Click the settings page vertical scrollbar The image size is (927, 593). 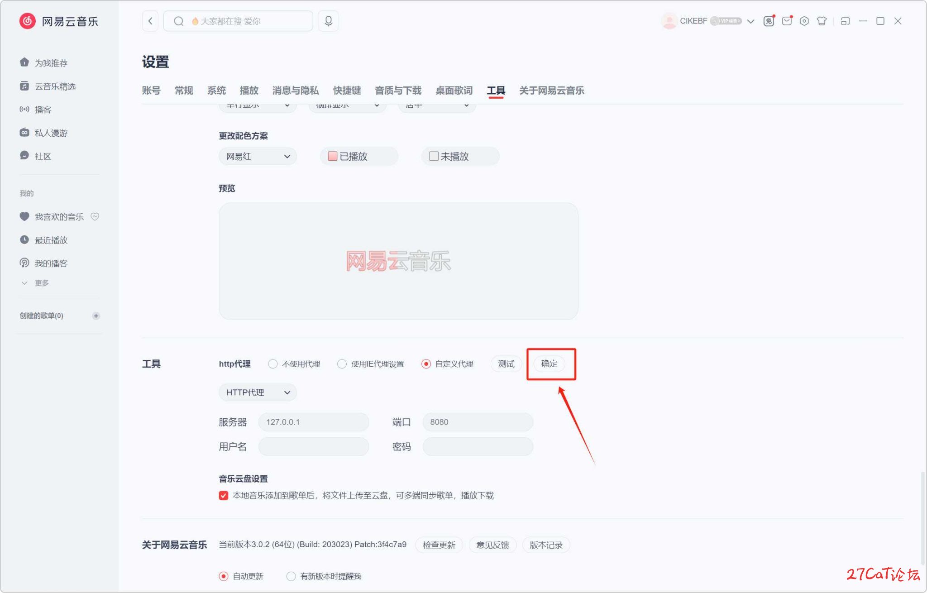pos(922,519)
